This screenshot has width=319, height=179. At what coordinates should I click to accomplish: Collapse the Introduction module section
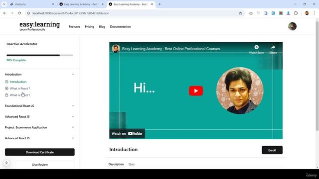pos(39,74)
